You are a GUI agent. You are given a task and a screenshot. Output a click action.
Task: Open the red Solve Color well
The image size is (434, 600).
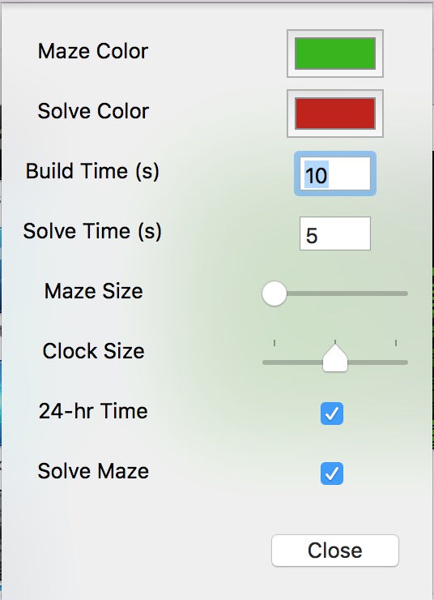335,114
